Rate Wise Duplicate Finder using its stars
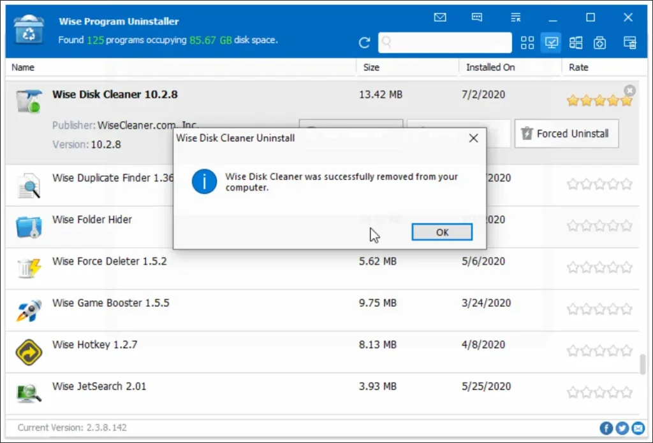The height and width of the screenshot is (443, 653). click(x=599, y=184)
